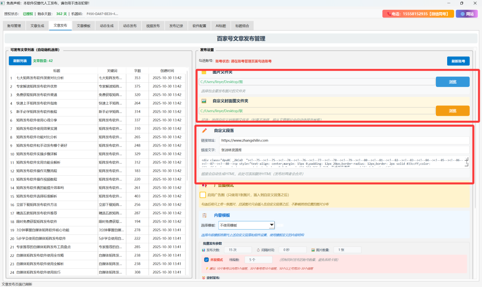Viewport: 482px width, 287px height.
Task: Click the 刷新列表 button
Action: coord(20,61)
